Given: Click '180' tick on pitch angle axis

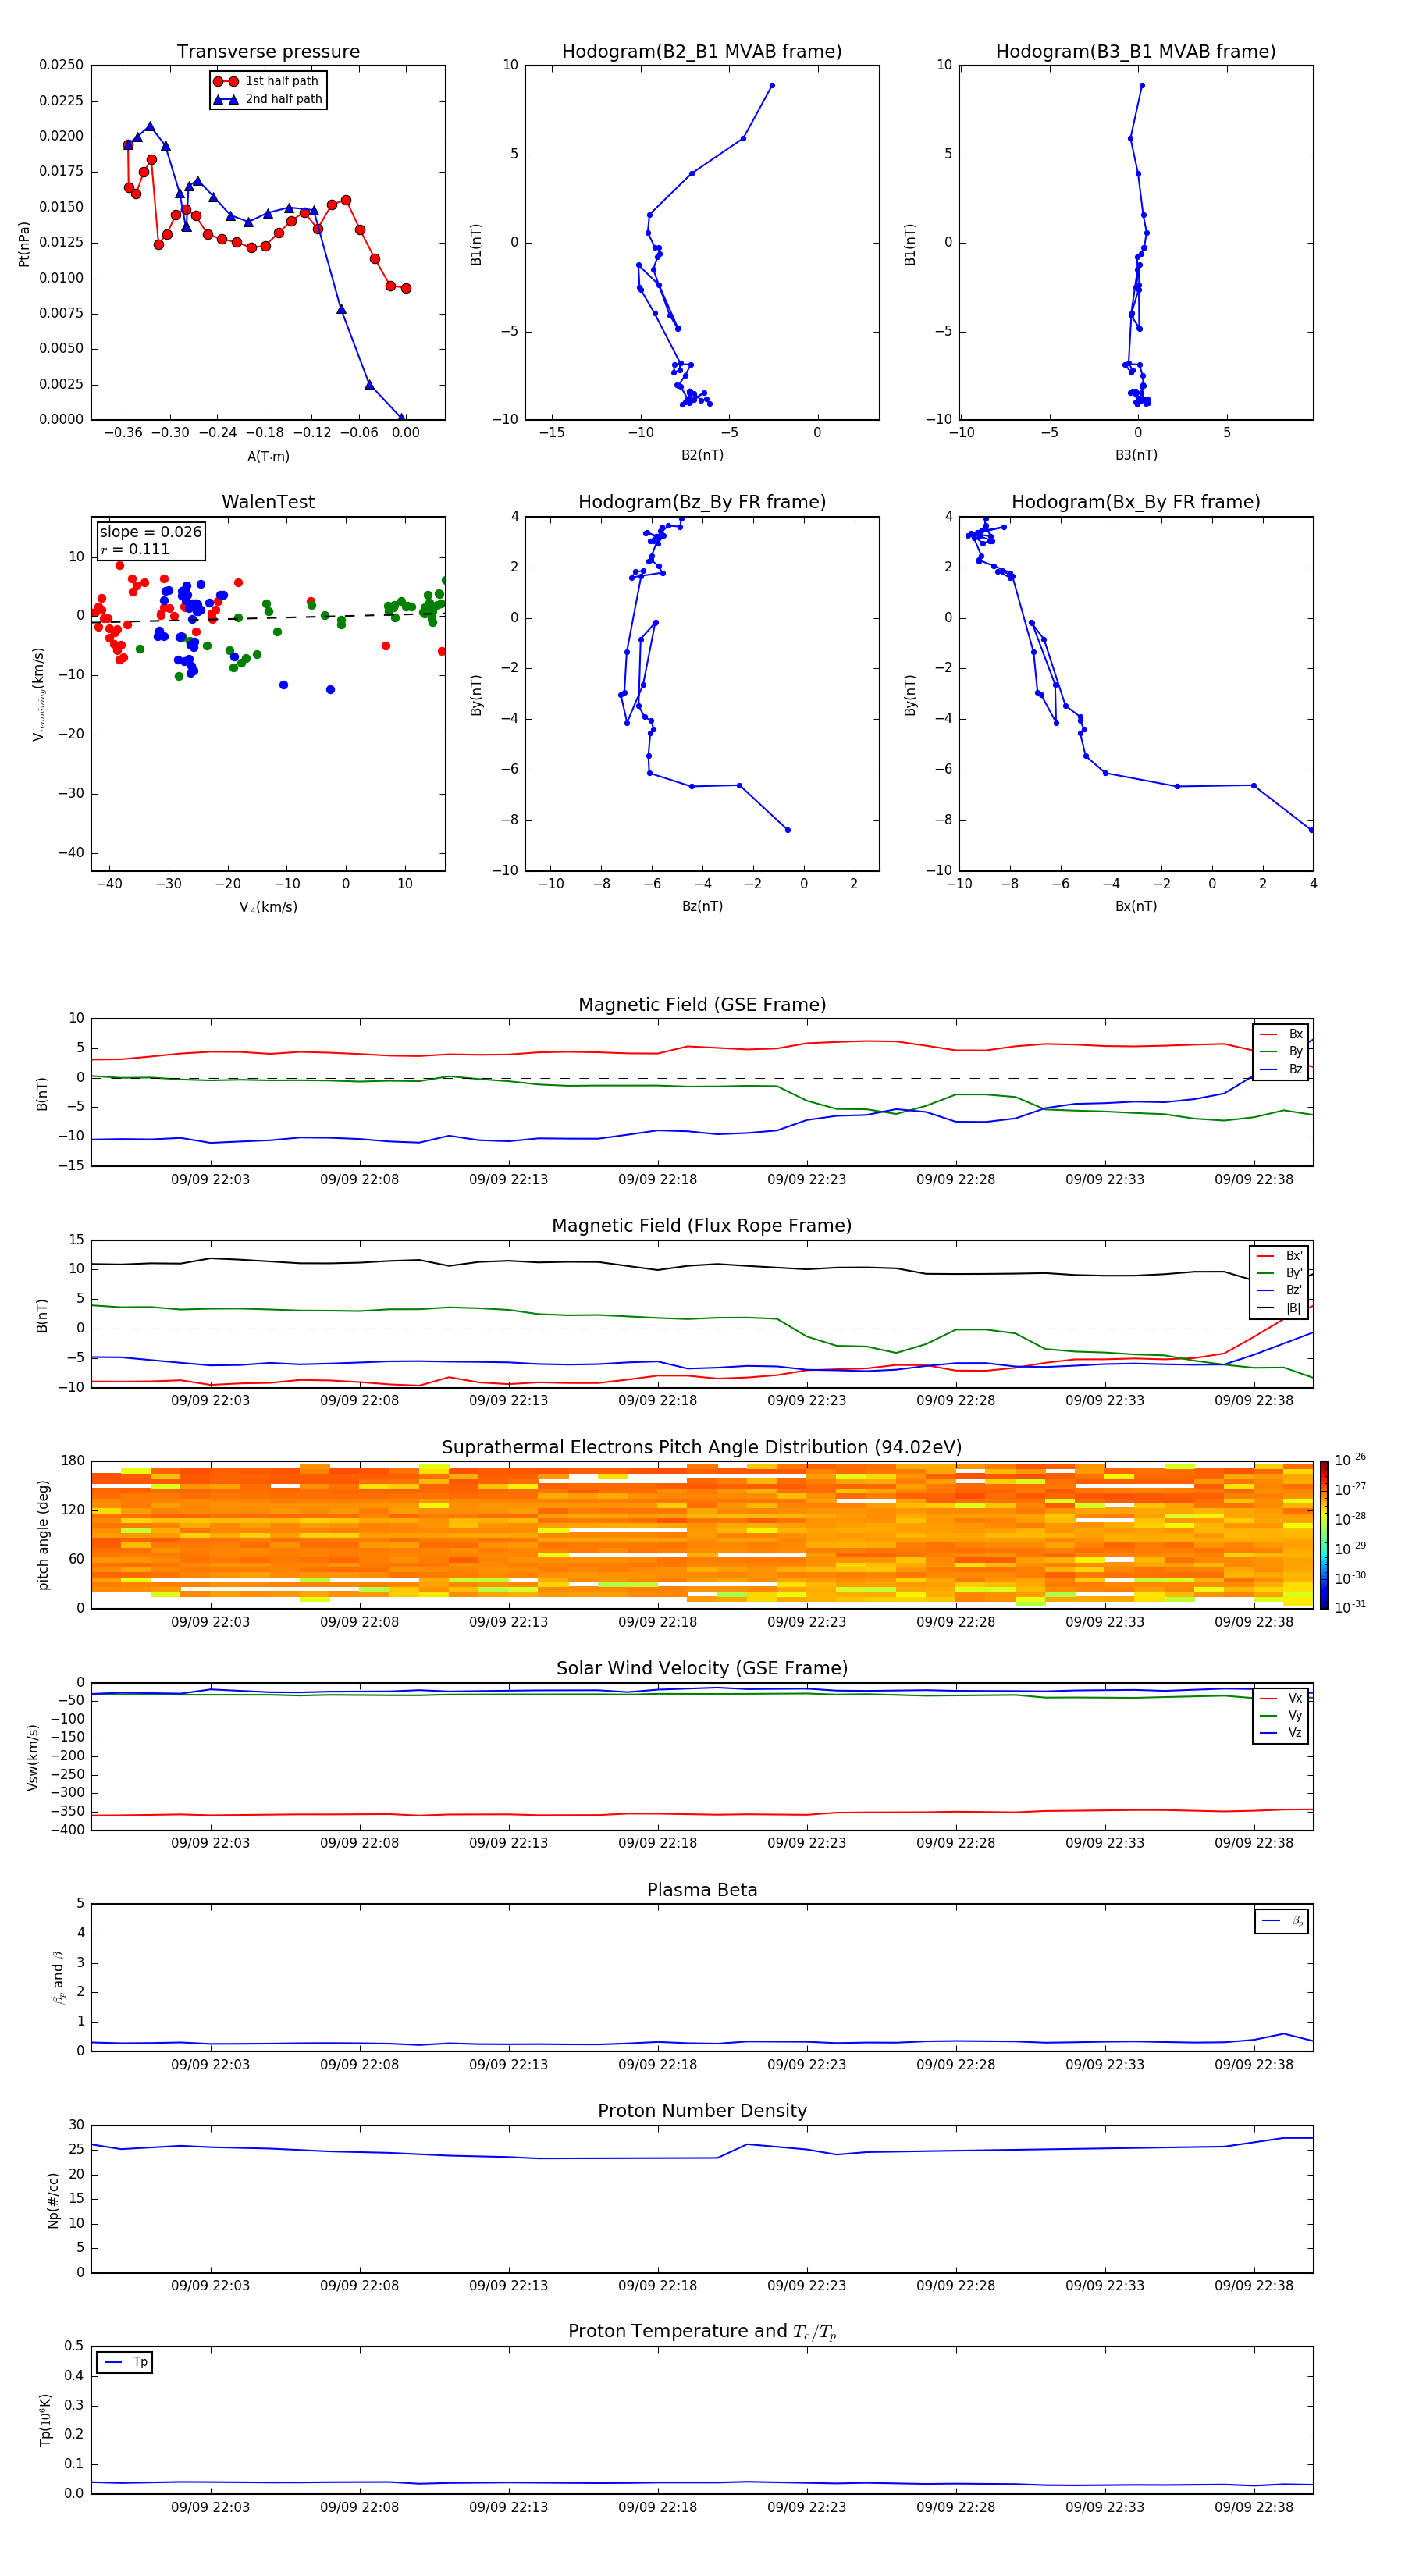Looking at the screenshot, I should coord(73,1461).
